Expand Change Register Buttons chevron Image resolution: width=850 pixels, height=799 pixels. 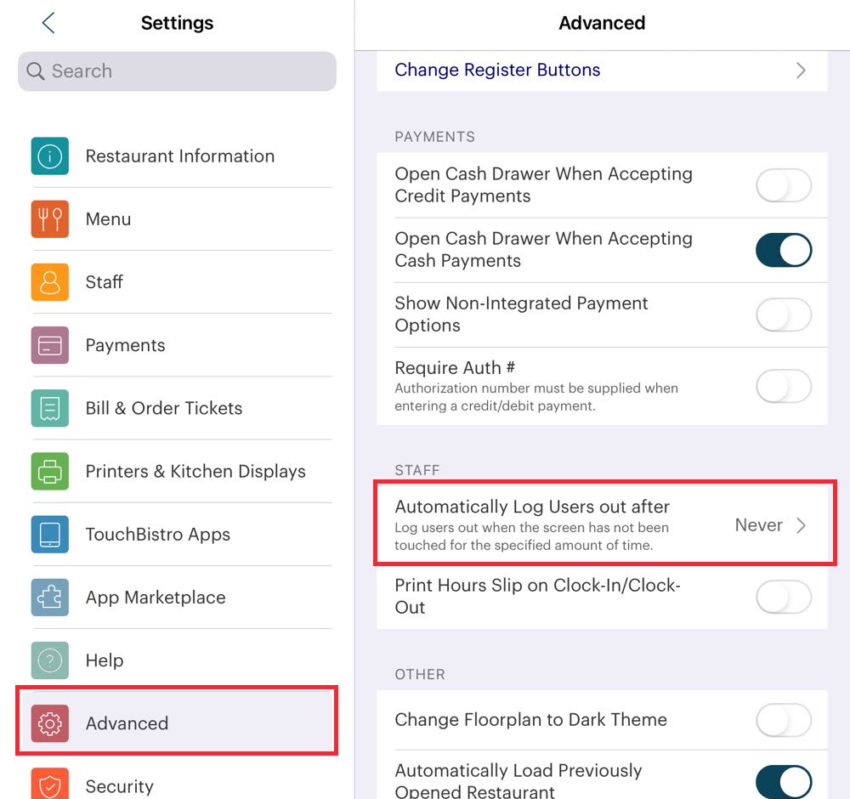tap(800, 70)
